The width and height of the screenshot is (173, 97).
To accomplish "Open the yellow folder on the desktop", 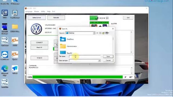I will pyautogui.click(x=15, y=27).
